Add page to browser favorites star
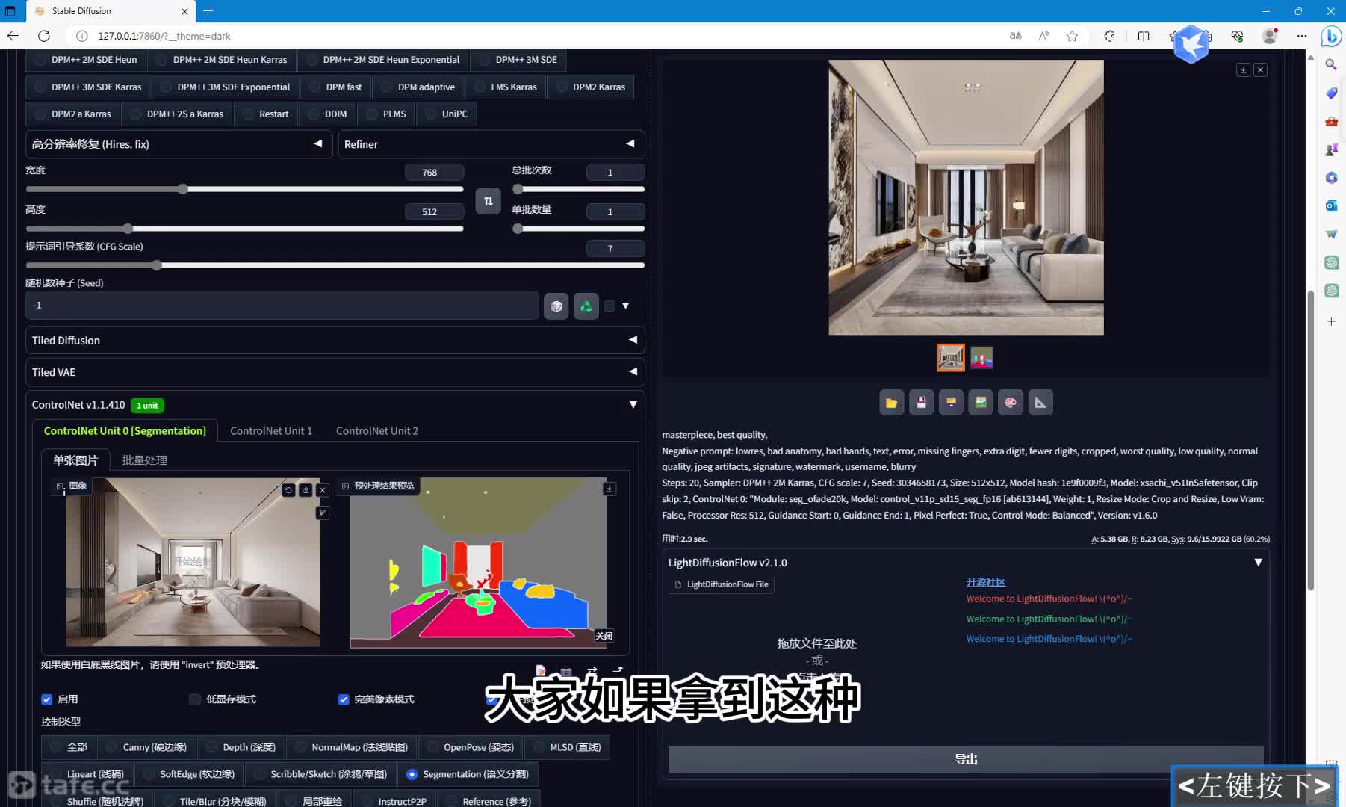 coord(1072,36)
